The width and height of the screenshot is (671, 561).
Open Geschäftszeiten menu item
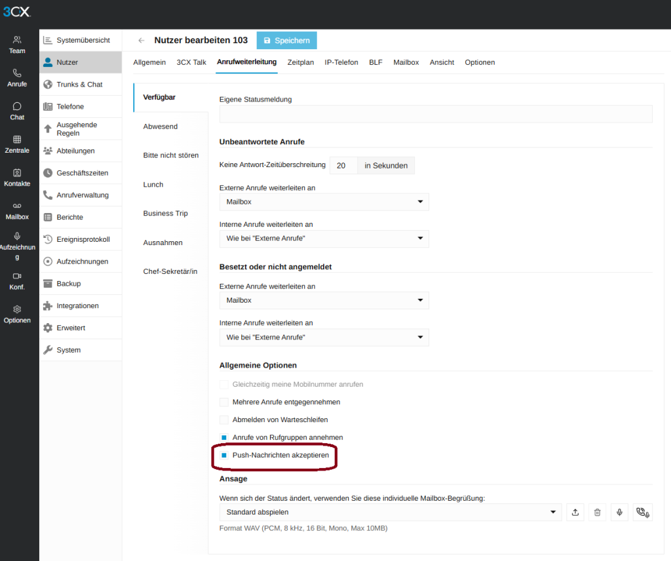(81, 173)
